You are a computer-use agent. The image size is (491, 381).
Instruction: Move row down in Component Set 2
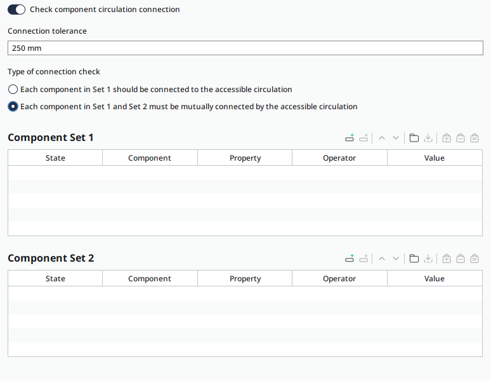point(396,258)
